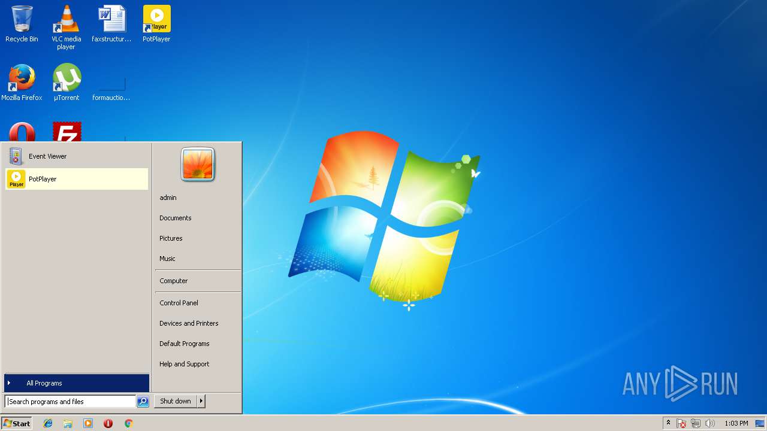Image resolution: width=767 pixels, height=431 pixels.
Task: Open Windows Explorer from the taskbar
Action: tap(68, 423)
